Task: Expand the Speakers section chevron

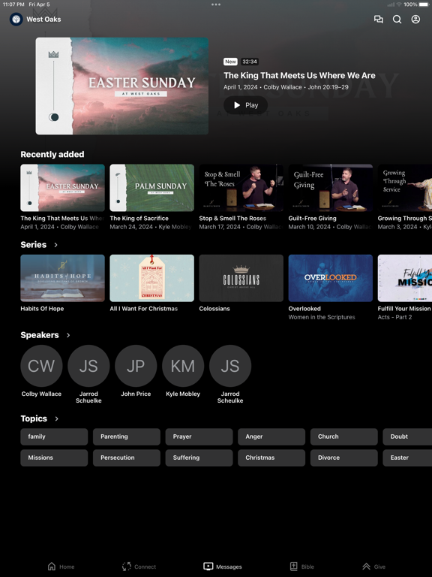Action: [68, 335]
